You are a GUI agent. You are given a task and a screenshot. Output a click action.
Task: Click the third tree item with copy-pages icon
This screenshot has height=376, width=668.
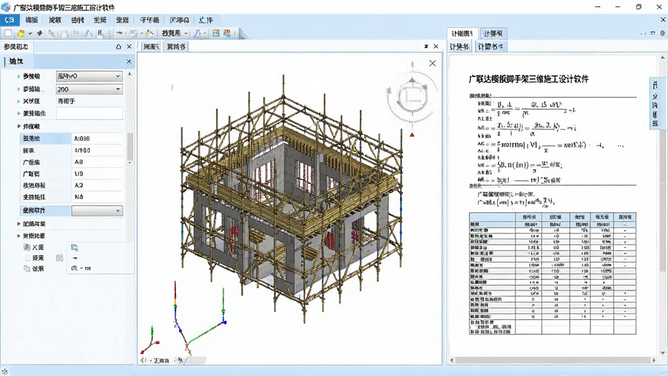tap(34, 268)
